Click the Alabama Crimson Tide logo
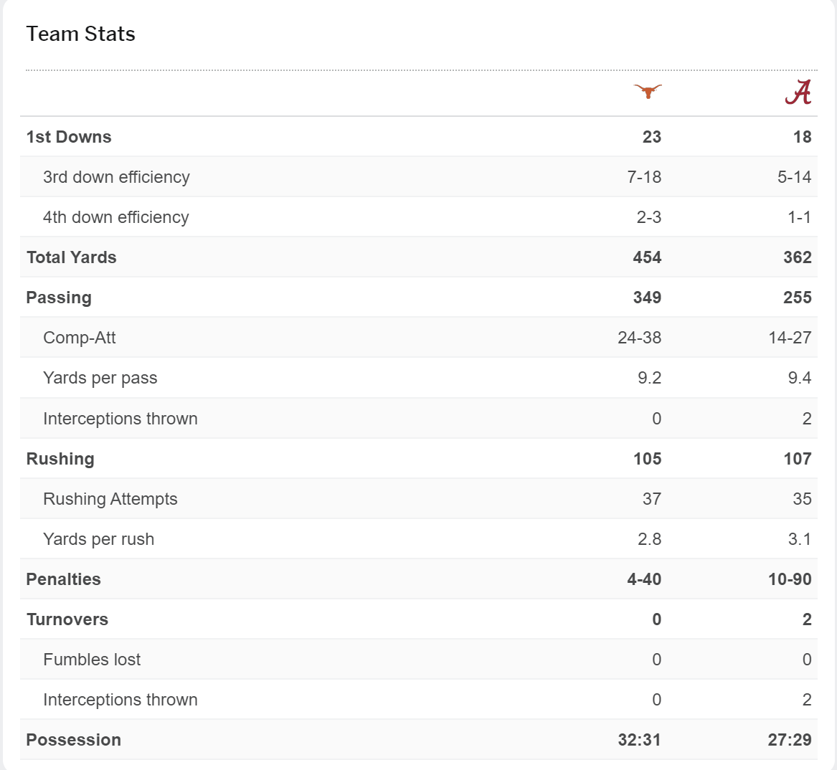 (798, 92)
